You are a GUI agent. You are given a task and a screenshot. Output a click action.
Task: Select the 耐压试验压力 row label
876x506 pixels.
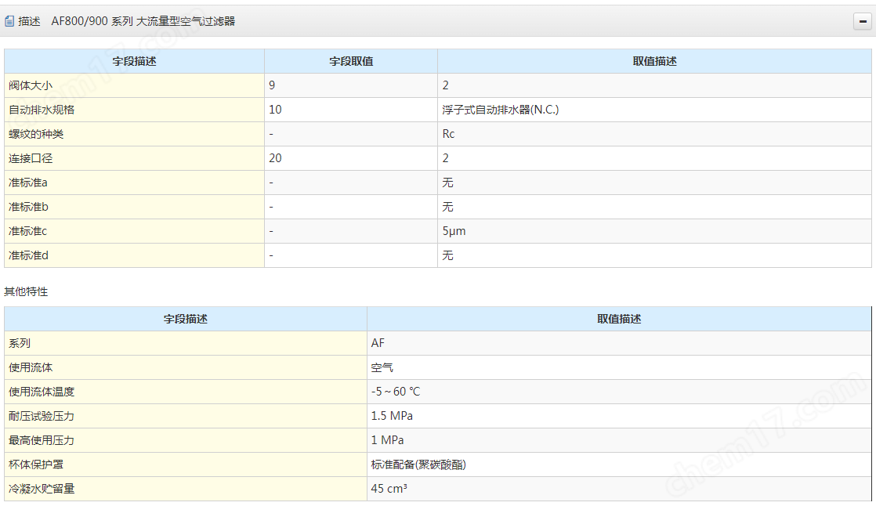pos(42,416)
